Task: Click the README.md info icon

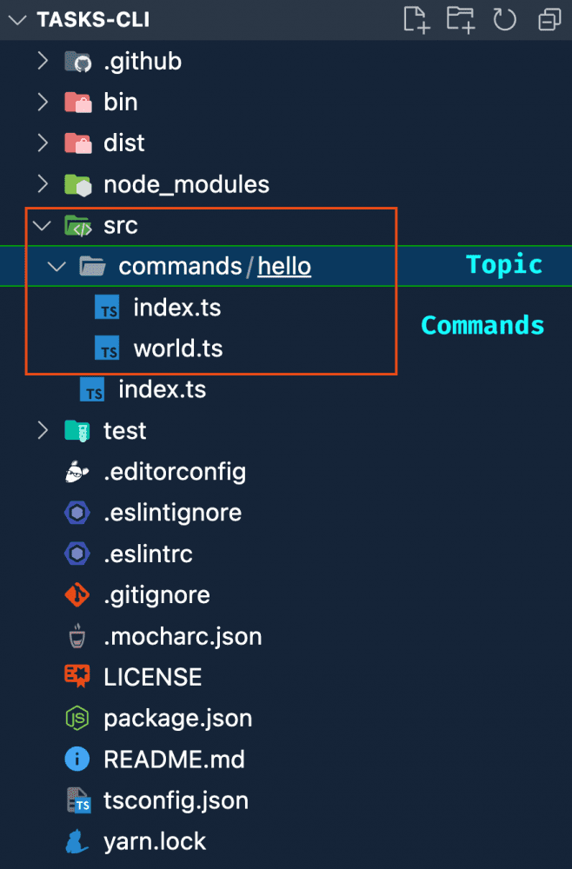Action: click(78, 760)
